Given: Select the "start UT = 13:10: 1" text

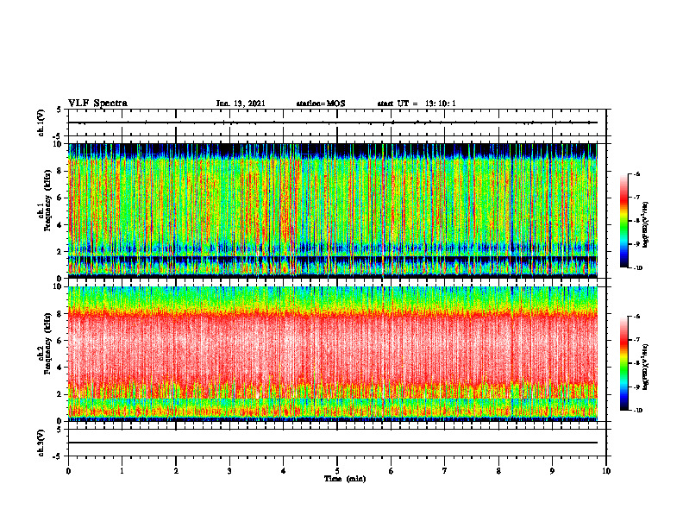Looking at the screenshot, I should point(417,104).
